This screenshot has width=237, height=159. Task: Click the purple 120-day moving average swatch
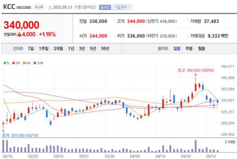coord(35,63)
